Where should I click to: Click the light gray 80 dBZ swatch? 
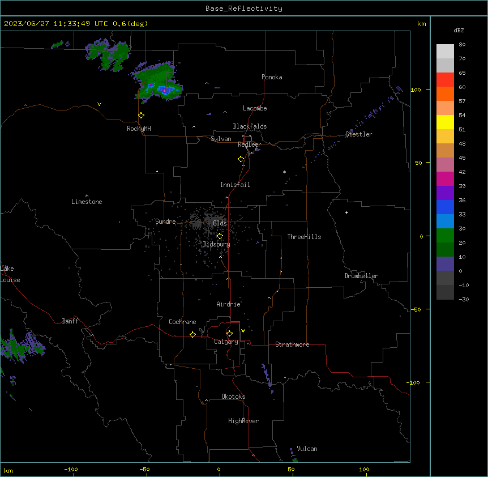point(445,52)
